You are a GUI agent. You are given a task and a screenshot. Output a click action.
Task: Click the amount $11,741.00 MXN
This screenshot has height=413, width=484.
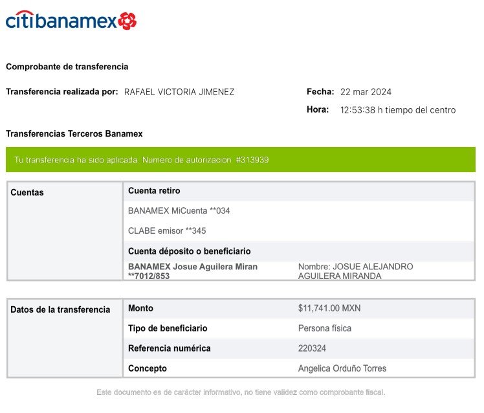point(329,308)
